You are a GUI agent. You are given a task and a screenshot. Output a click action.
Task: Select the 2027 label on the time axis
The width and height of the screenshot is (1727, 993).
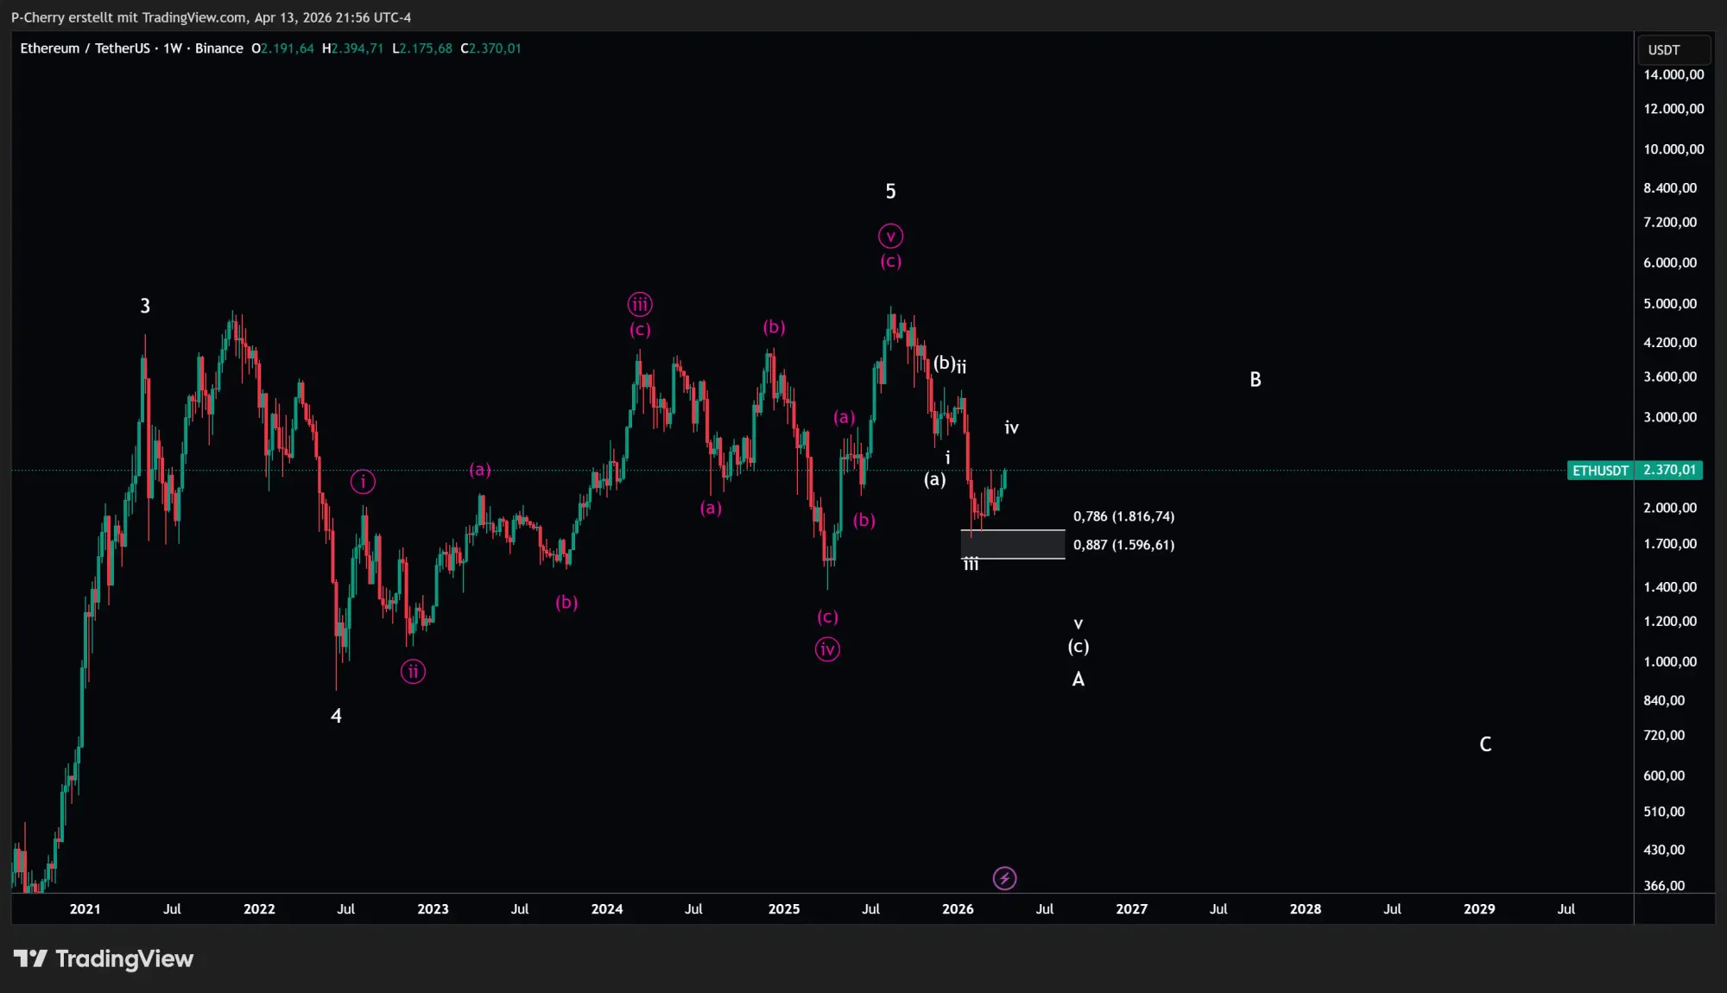pyautogui.click(x=1132, y=909)
